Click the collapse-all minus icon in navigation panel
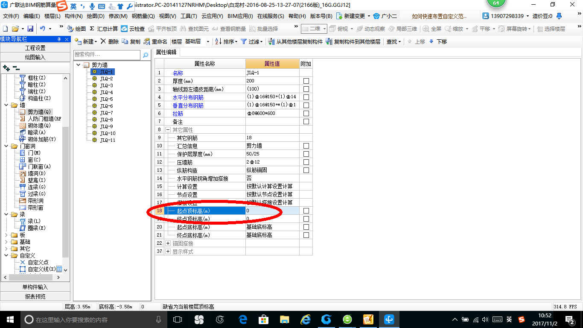583x328 pixels. click(x=16, y=68)
